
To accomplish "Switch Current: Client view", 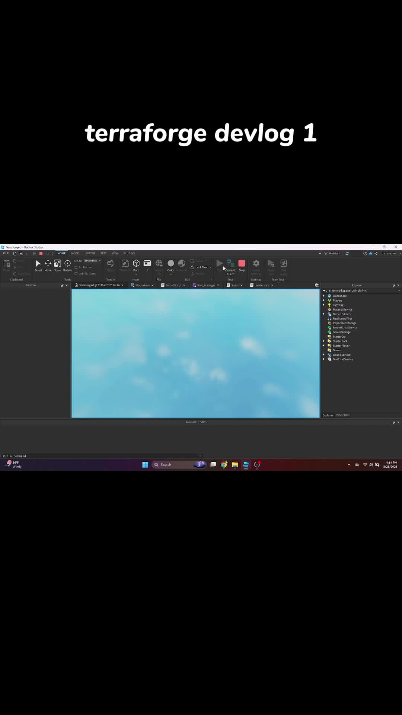I will tap(230, 267).
